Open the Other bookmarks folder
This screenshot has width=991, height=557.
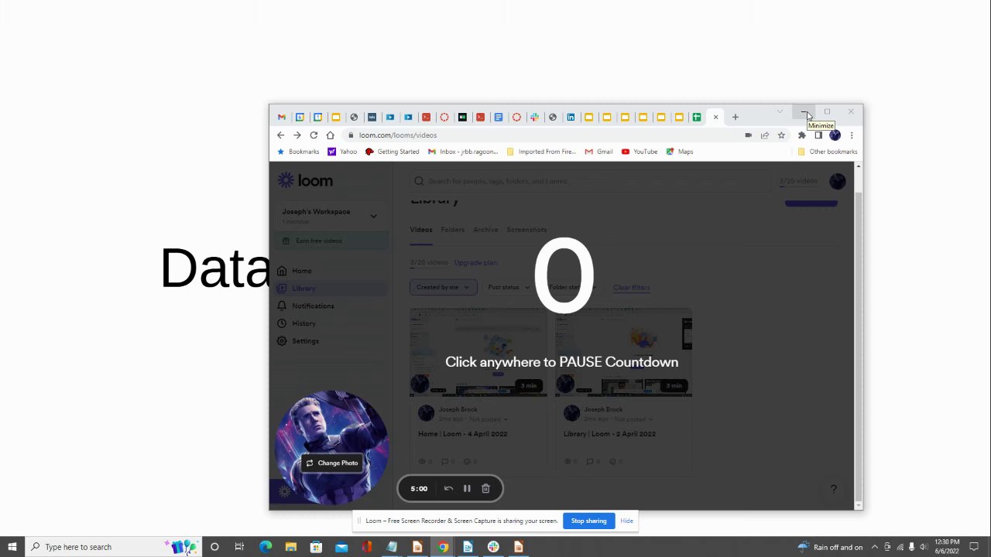coord(828,152)
